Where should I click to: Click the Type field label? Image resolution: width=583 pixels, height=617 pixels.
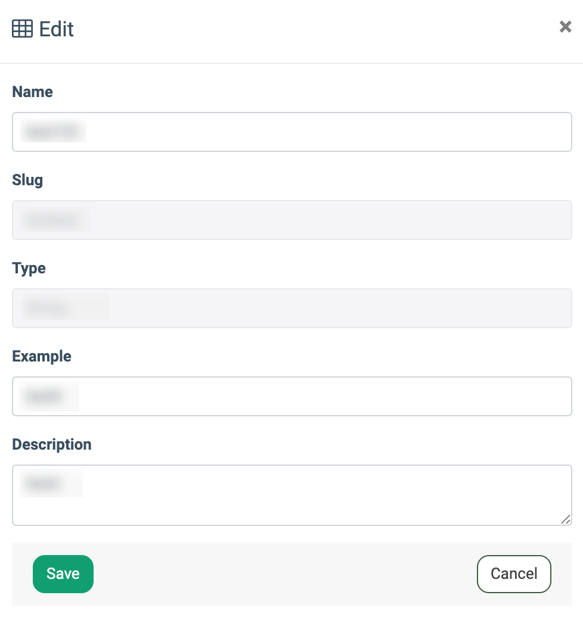coord(29,269)
